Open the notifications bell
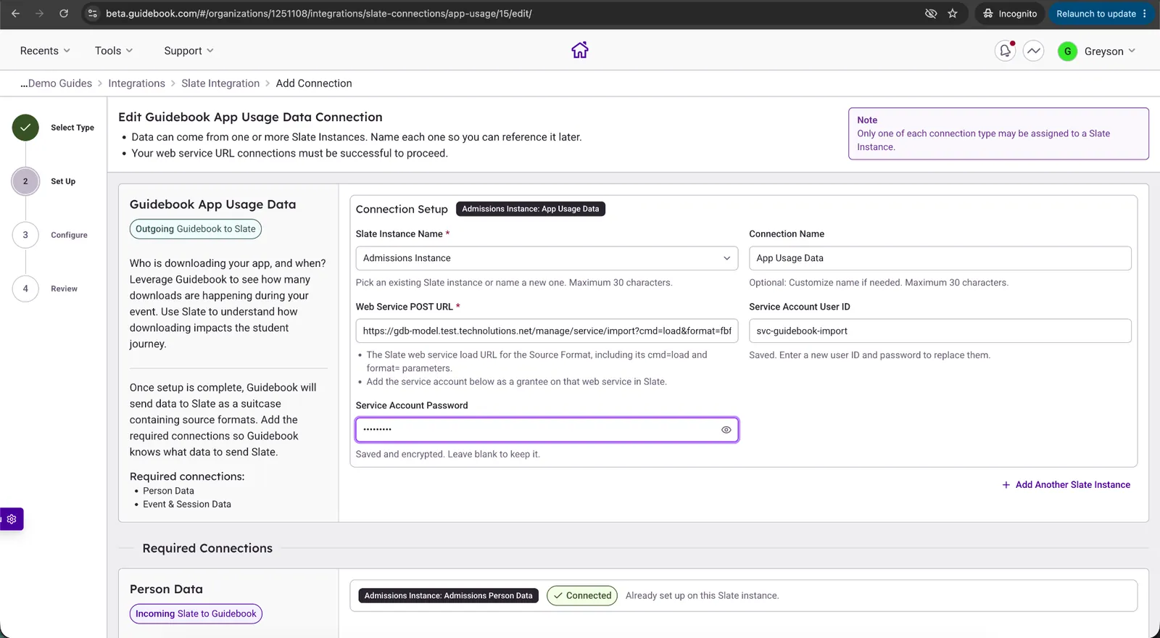The image size is (1160, 638). click(x=1005, y=51)
